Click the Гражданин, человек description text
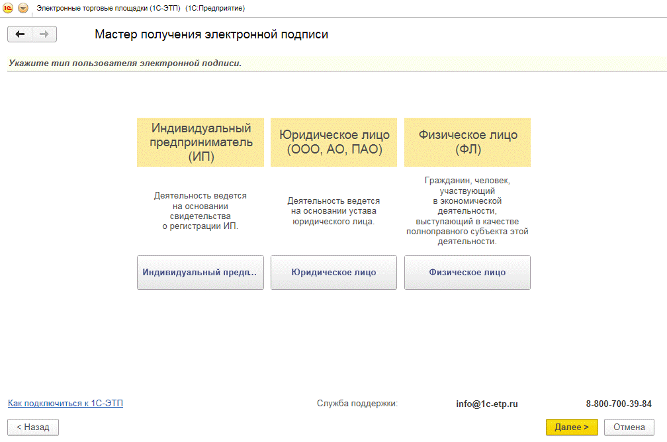Screen dimensions: 667x442 467,211
